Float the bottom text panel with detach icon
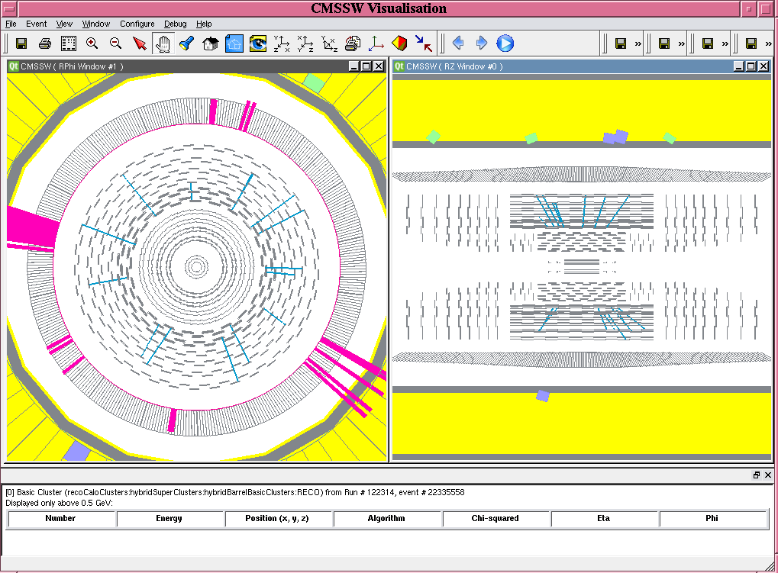Image resolution: width=778 pixels, height=573 pixels. [756, 475]
